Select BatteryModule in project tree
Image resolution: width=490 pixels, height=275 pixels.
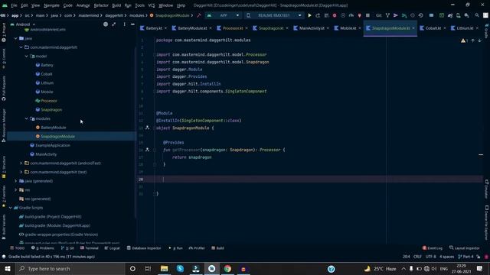tap(54, 128)
